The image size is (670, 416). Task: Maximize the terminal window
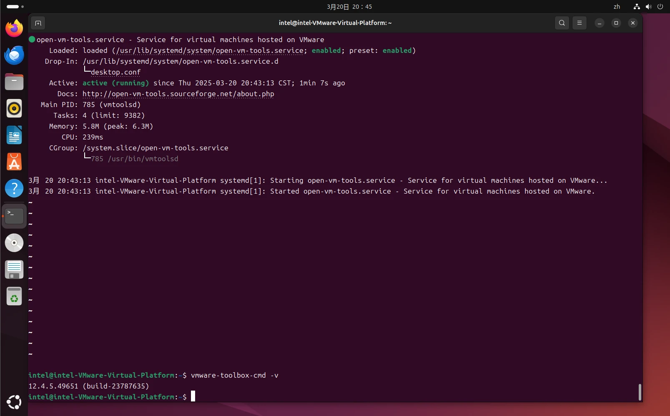(x=616, y=23)
